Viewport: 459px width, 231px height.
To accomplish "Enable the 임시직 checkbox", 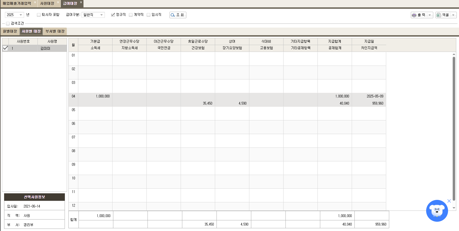I will pyautogui.click(x=149, y=15).
